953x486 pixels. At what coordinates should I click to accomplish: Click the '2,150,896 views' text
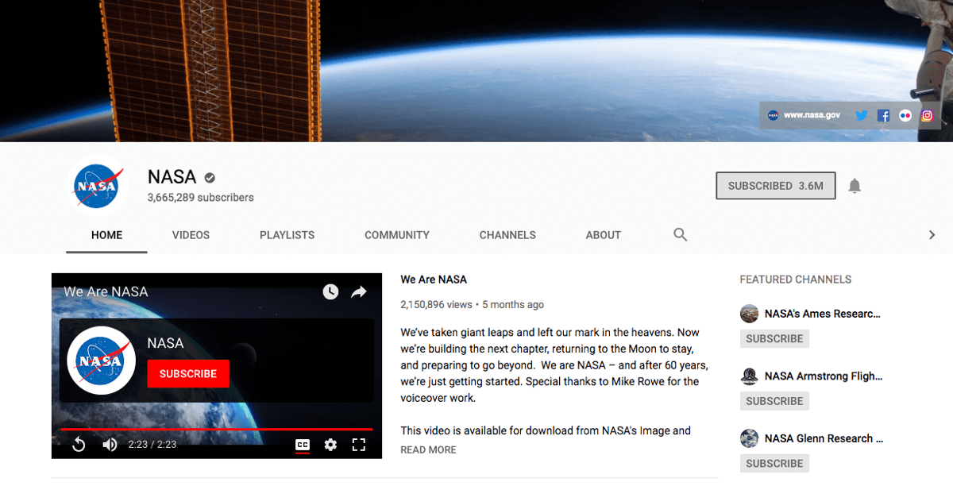pyautogui.click(x=436, y=305)
